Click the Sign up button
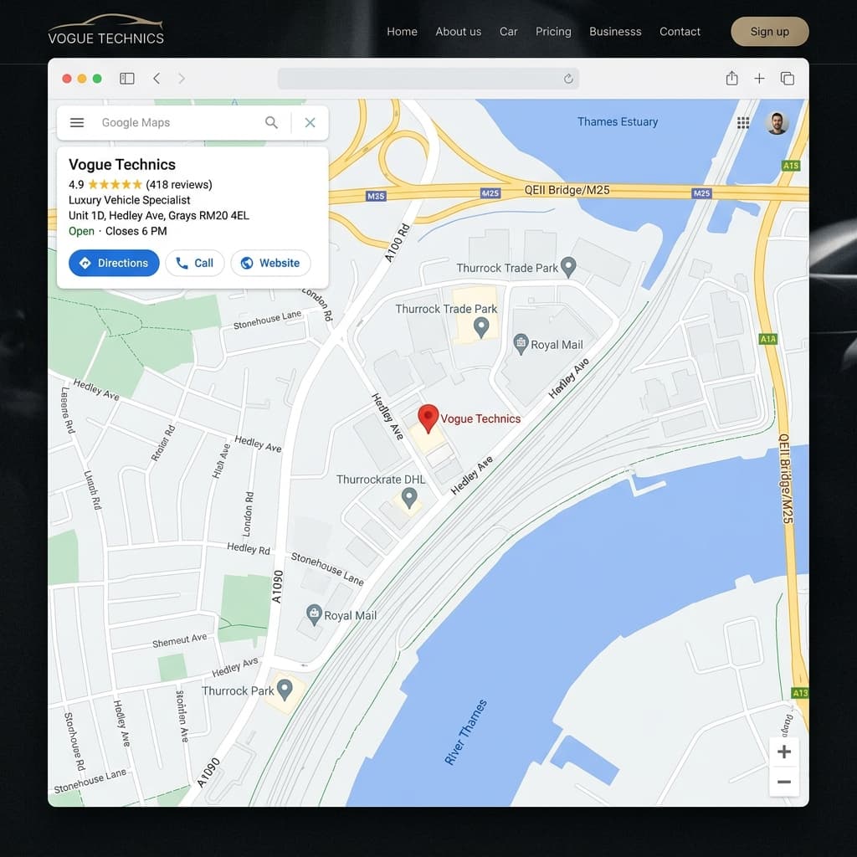 tap(770, 32)
